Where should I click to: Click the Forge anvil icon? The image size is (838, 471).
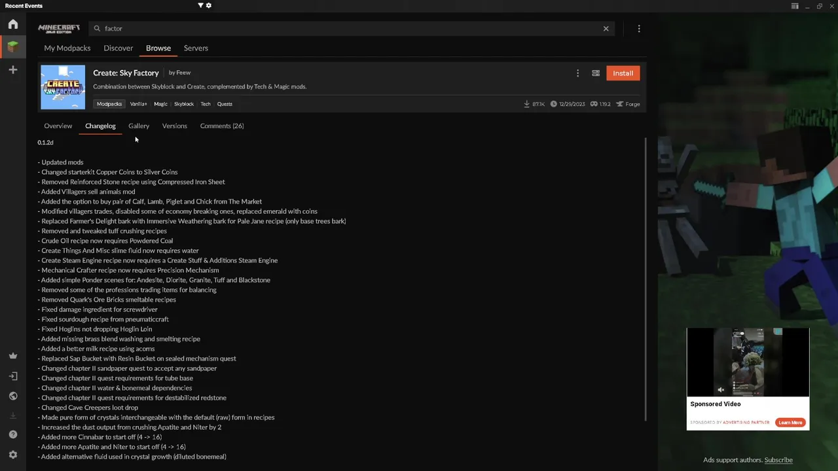coord(619,104)
